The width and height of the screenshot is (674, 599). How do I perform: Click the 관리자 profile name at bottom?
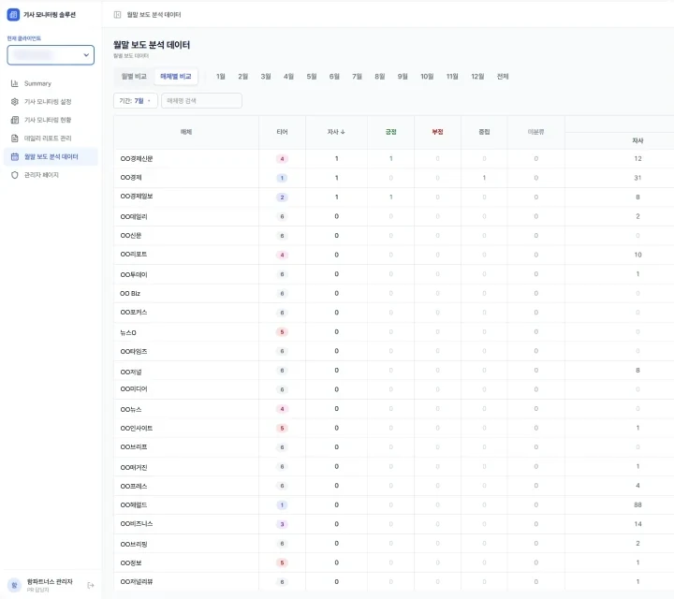click(x=50, y=581)
